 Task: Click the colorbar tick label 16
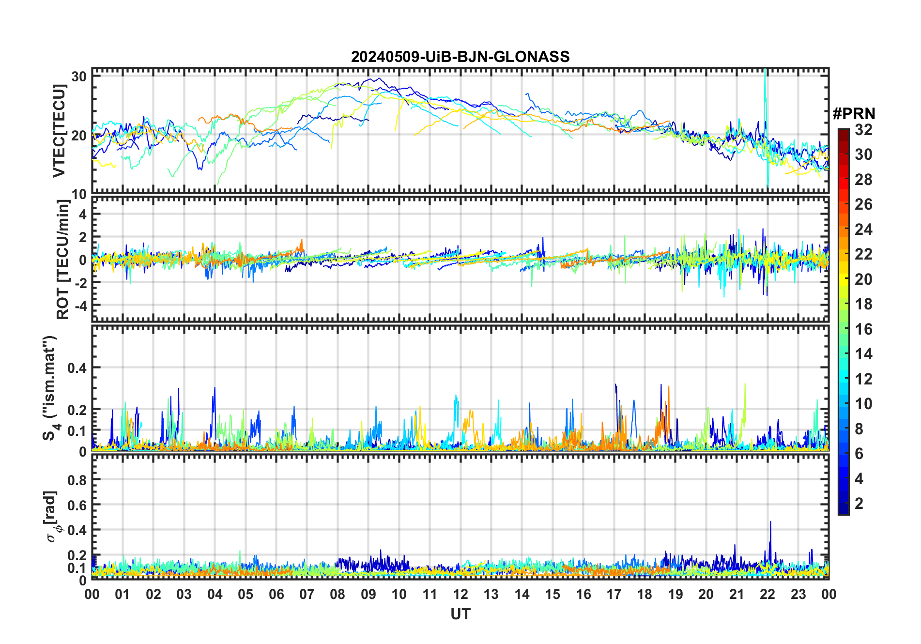pyautogui.click(x=863, y=329)
